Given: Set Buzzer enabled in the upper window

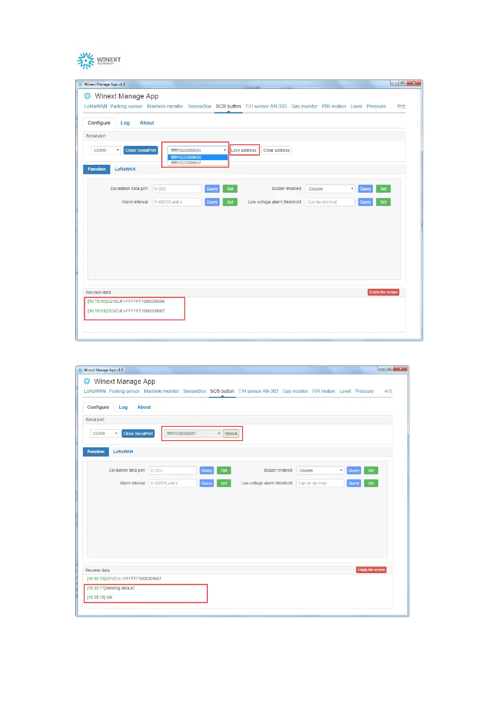Looking at the screenshot, I should (383, 189).
